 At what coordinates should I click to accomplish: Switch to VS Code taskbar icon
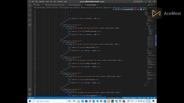[x=116, y=101]
